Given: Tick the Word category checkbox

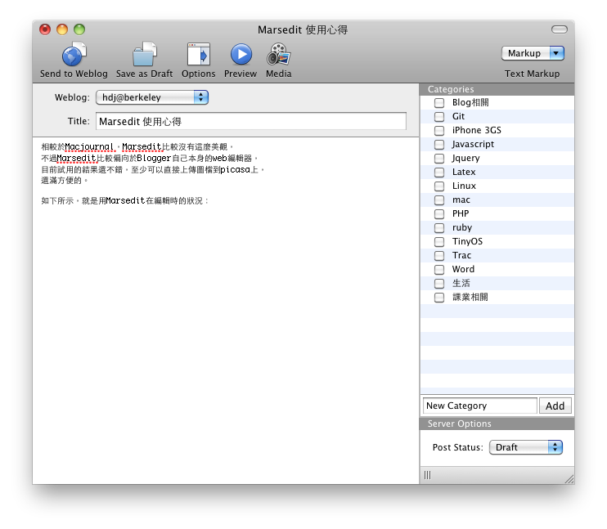Looking at the screenshot, I should coord(439,269).
